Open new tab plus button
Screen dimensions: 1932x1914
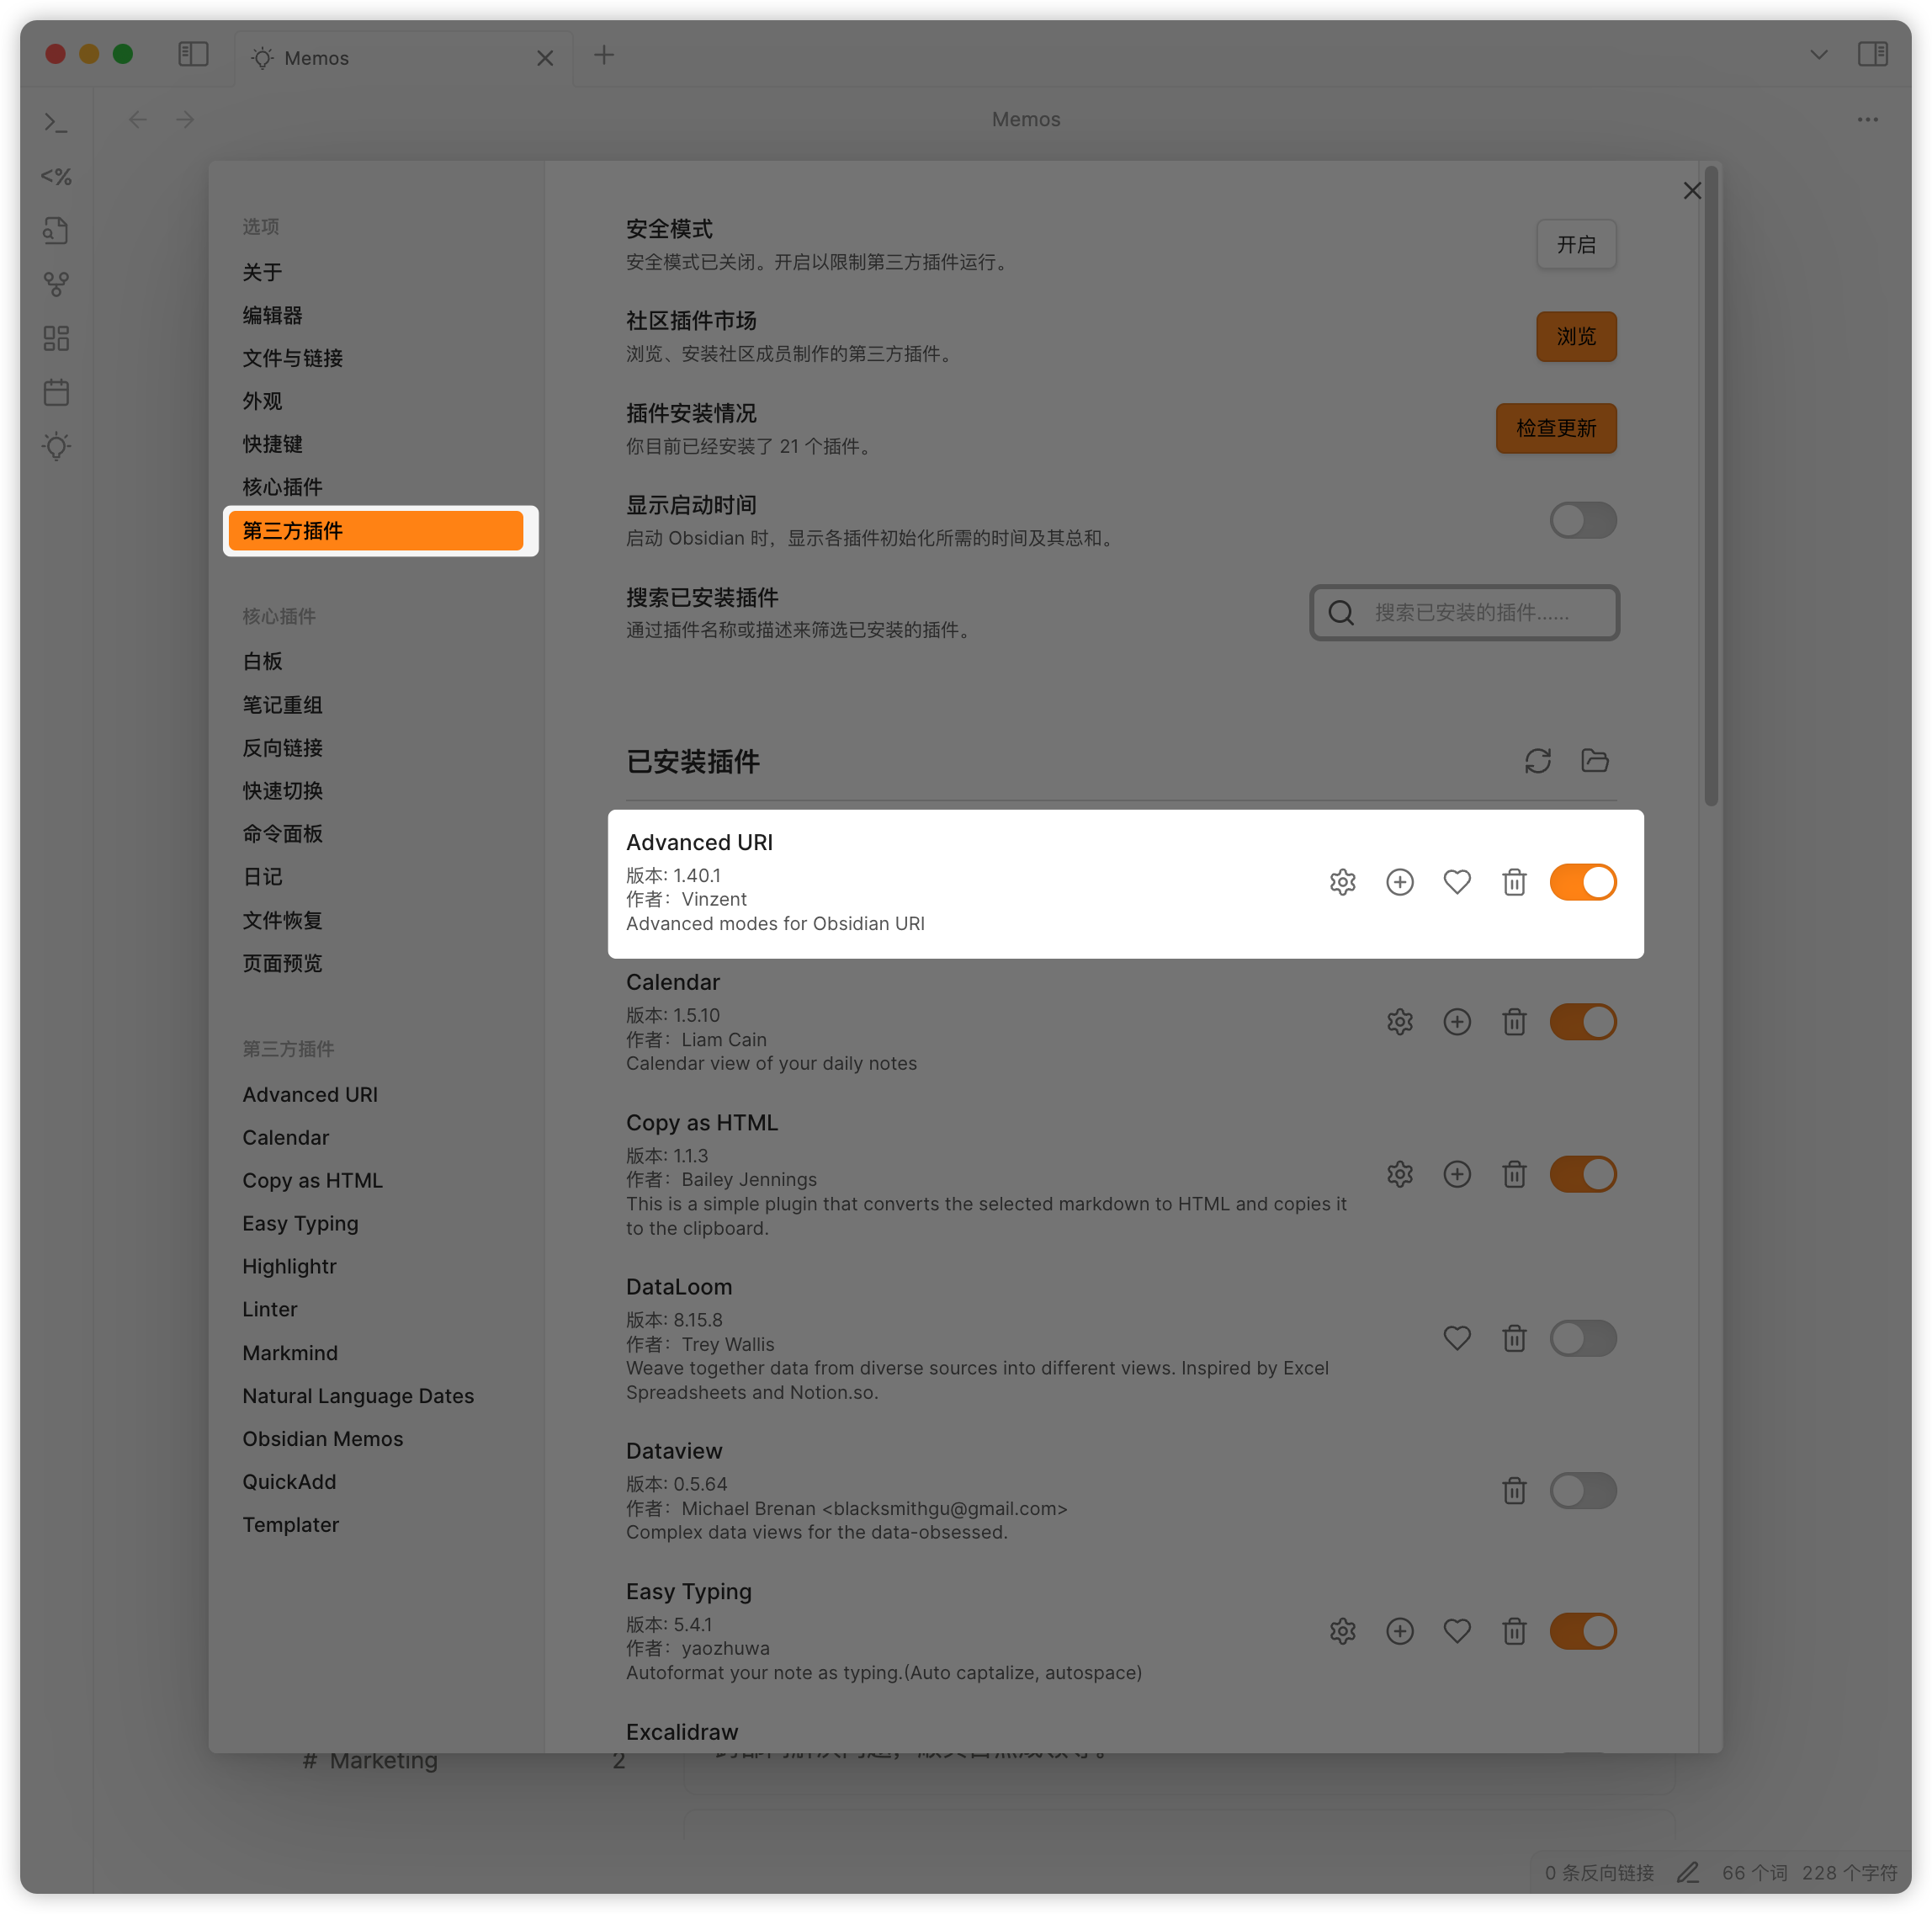[x=603, y=55]
